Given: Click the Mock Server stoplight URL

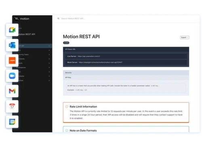Looking at the screenshot, I should point(101,62).
